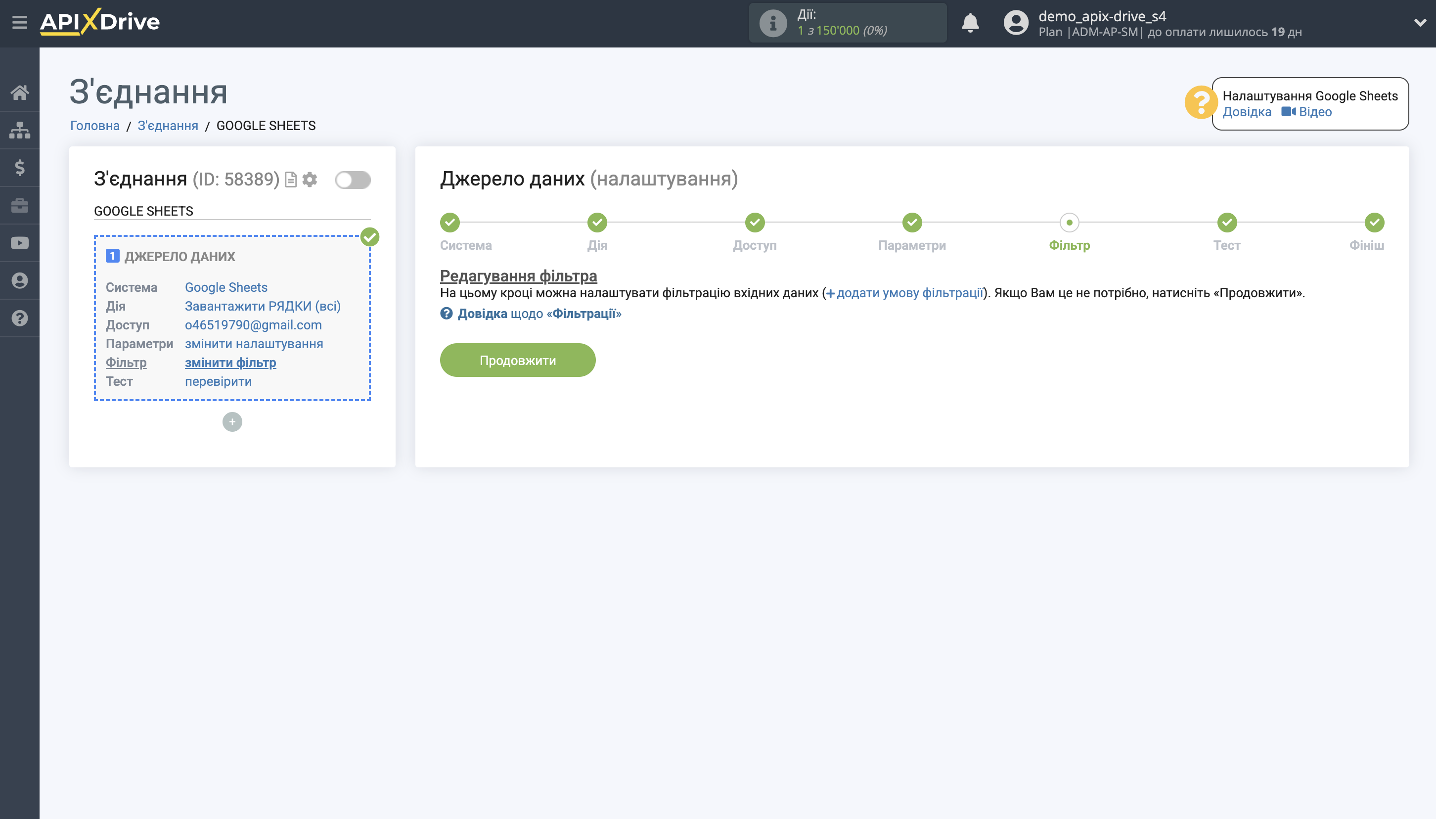Open the home icon in left sidebar
This screenshot has height=819, width=1436.
tap(20, 93)
